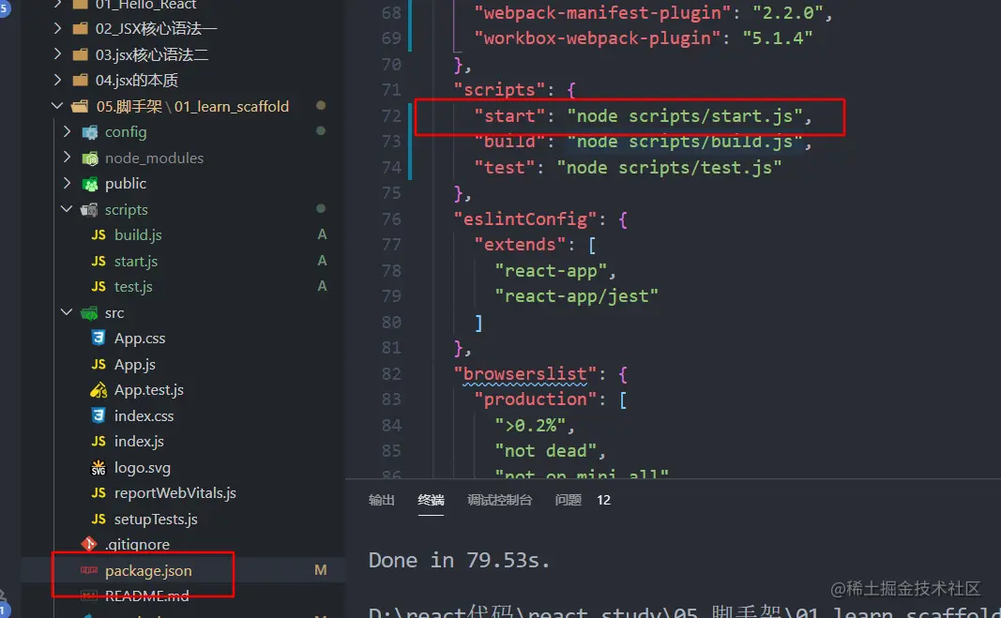
Task: Click line number 72 in the gutter
Action: tap(391, 116)
